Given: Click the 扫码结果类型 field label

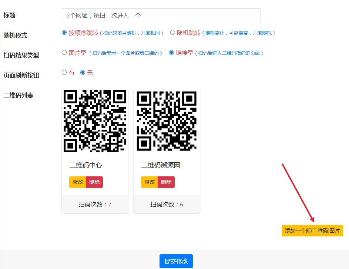Looking at the screenshot, I should coord(21,55).
